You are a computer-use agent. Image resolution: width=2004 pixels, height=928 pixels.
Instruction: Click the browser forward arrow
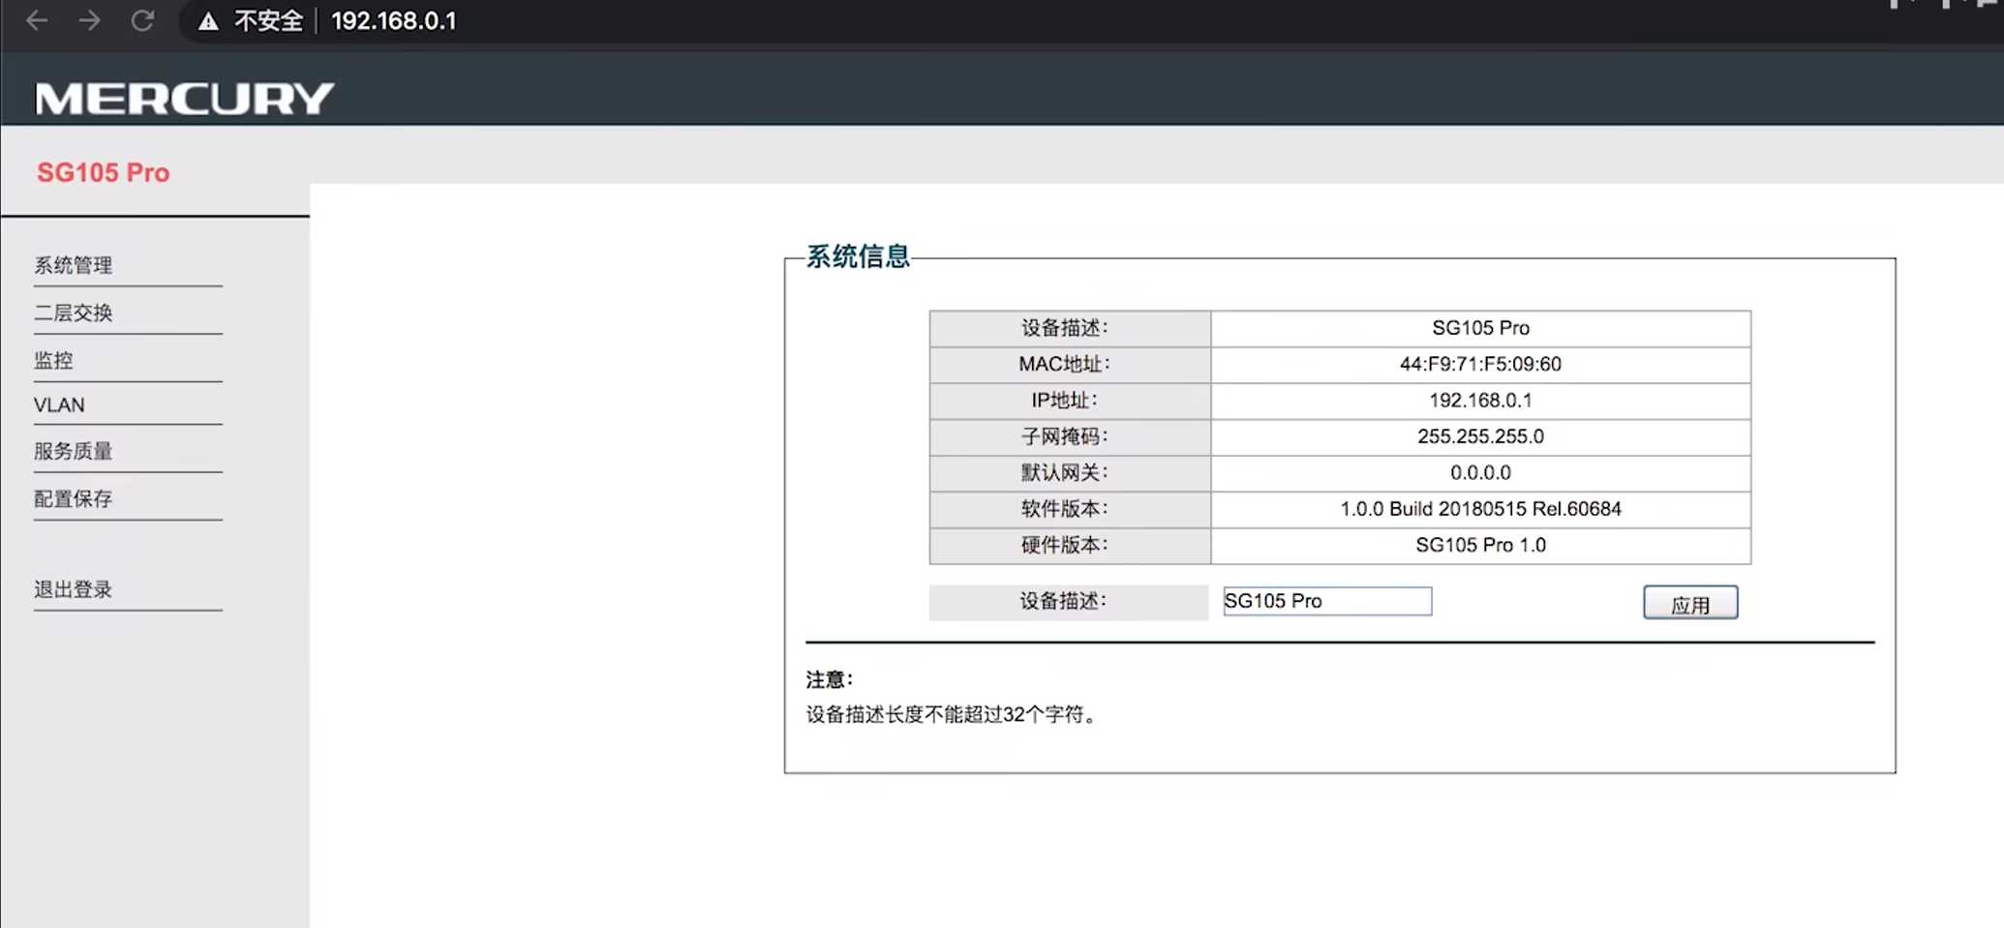[x=89, y=20]
